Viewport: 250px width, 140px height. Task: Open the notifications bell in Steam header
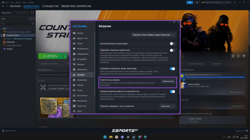click(197, 2)
